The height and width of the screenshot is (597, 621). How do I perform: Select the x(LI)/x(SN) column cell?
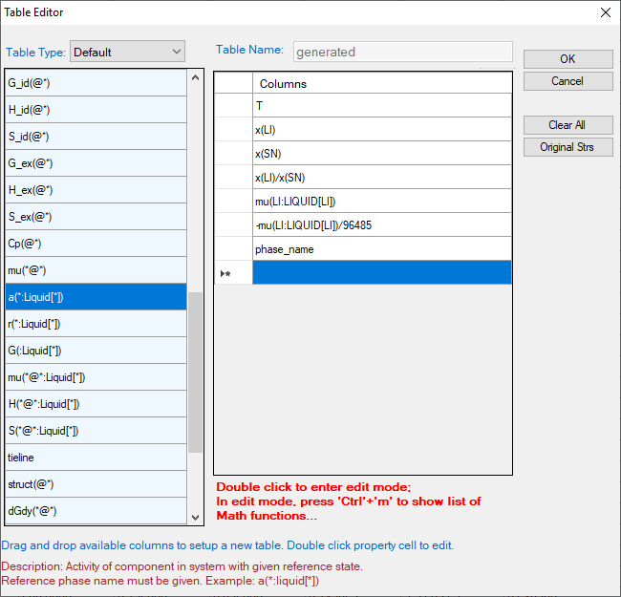(381, 178)
